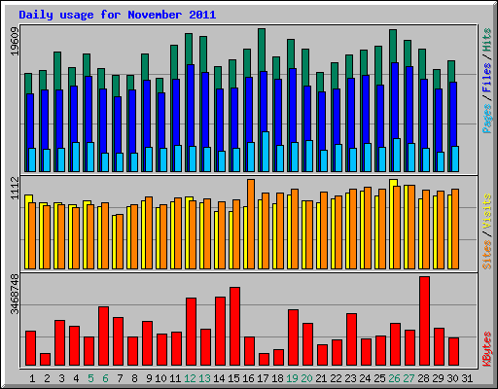Select the short red KBytes bar for day 2

coord(45,360)
